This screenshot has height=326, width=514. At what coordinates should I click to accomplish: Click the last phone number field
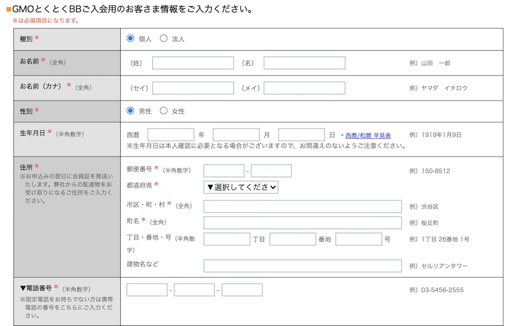tap(242, 290)
